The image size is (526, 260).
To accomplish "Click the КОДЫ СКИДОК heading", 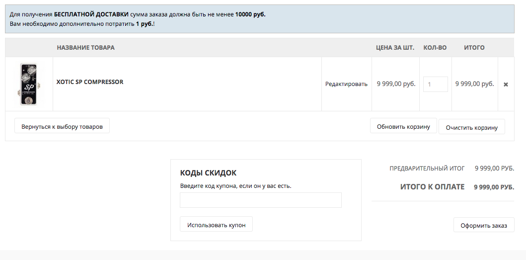I will coord(208,173).
